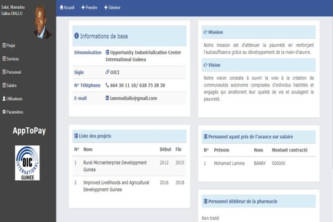Click the list icon beside Personnel

[4, 72]
